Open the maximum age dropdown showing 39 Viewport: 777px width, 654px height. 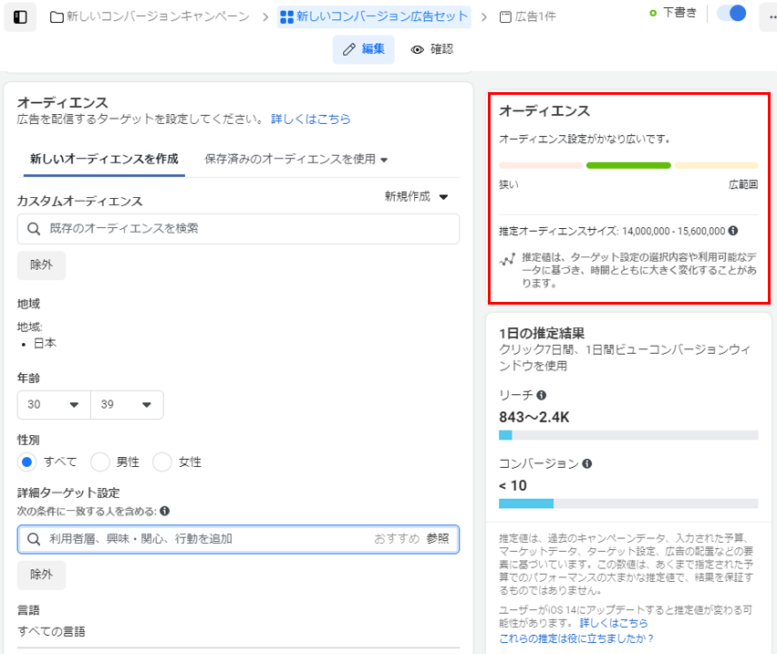(127, 405)
